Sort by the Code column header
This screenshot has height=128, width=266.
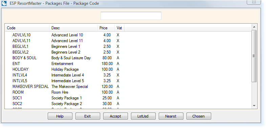click(27, 28)
